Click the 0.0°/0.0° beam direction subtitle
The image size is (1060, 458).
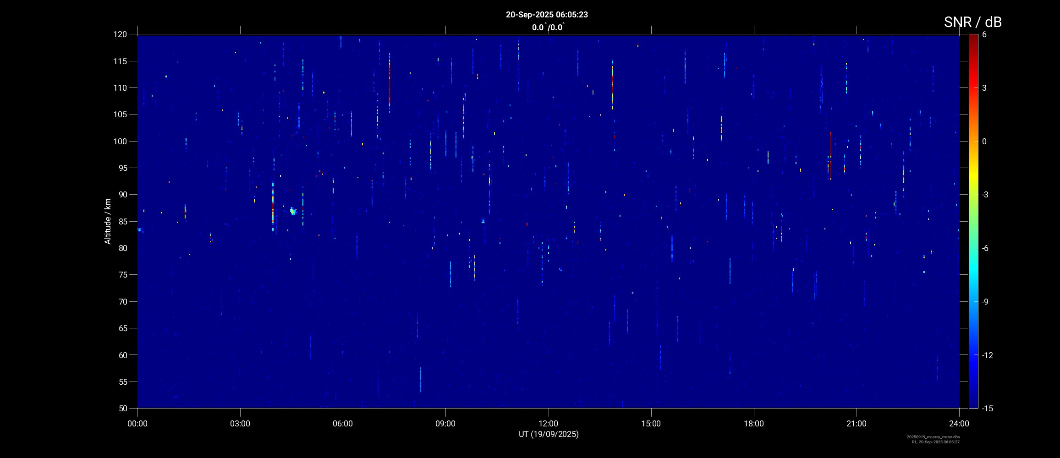pos(548,27)
